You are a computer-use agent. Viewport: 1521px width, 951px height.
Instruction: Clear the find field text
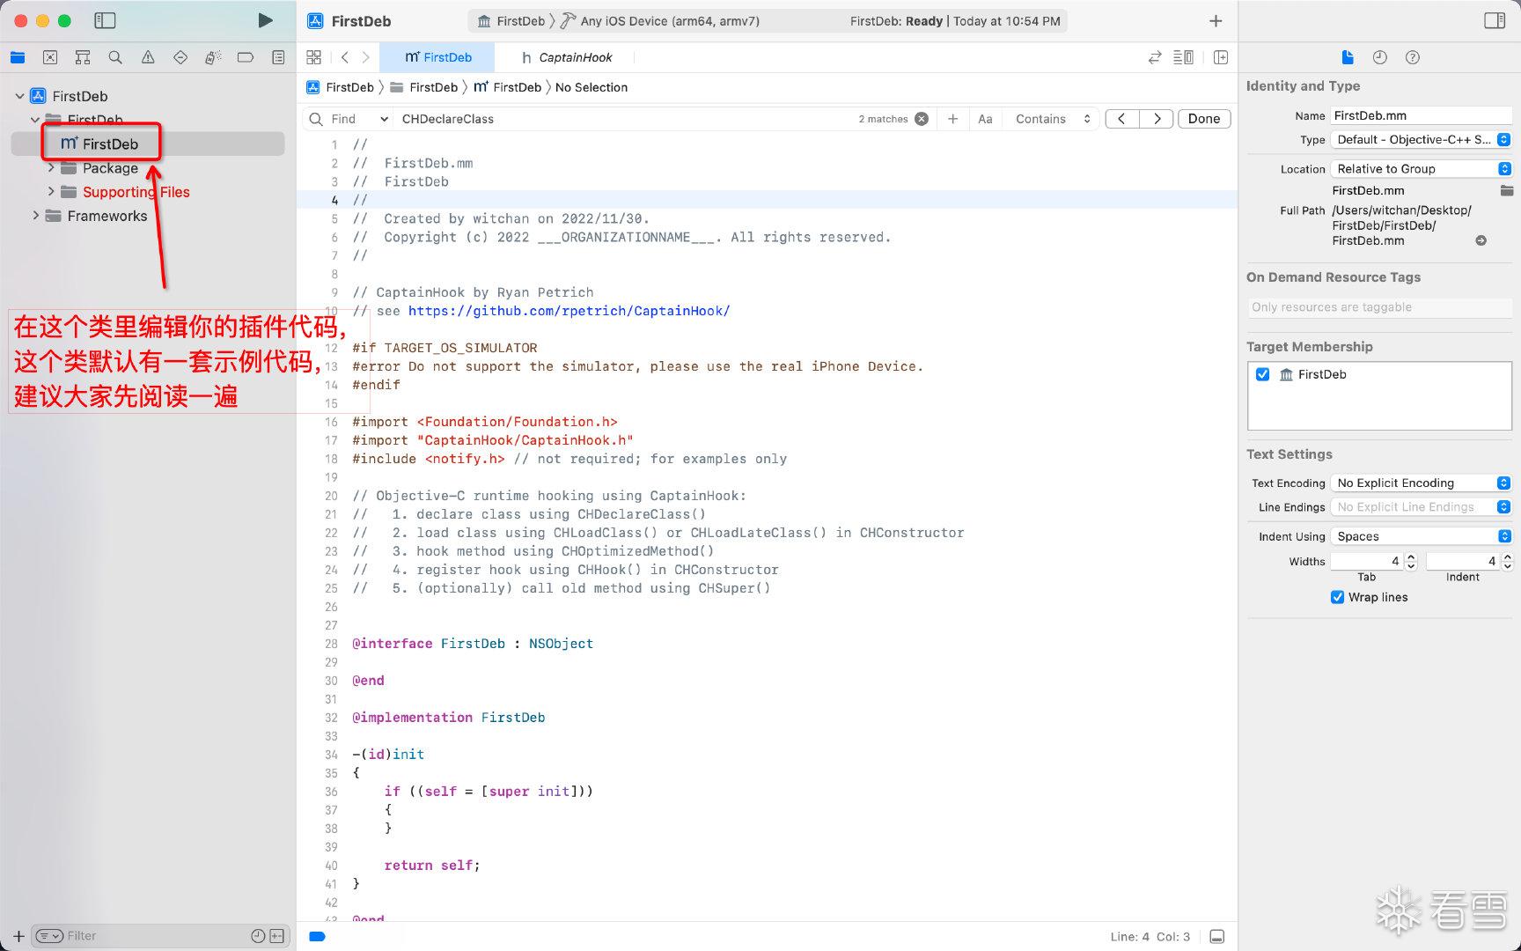[922, 119]
